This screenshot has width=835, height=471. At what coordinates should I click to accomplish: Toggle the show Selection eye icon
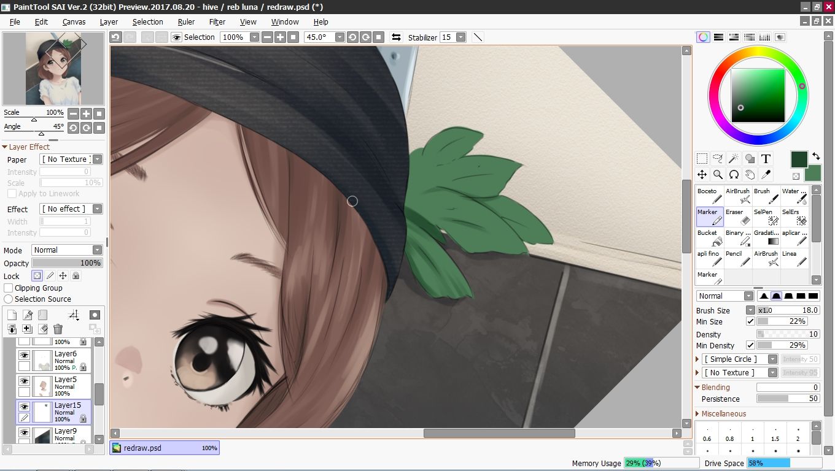click(x=177, y=37)
